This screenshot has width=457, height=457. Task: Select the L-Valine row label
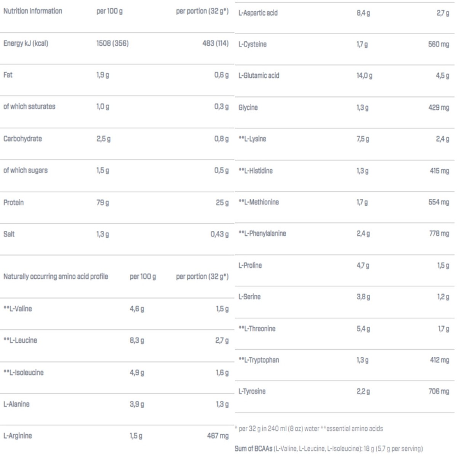[18, 309]
